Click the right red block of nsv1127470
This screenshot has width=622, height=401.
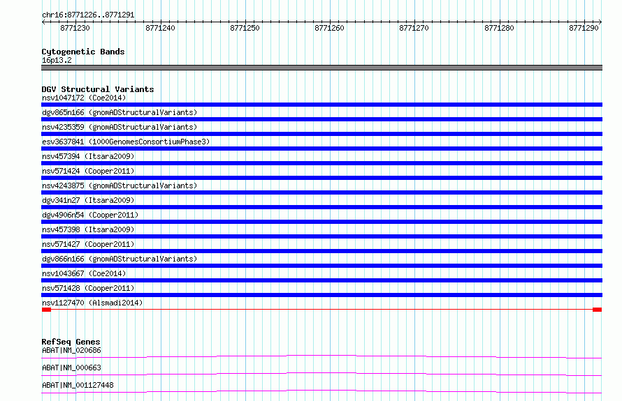coord(597,310)
